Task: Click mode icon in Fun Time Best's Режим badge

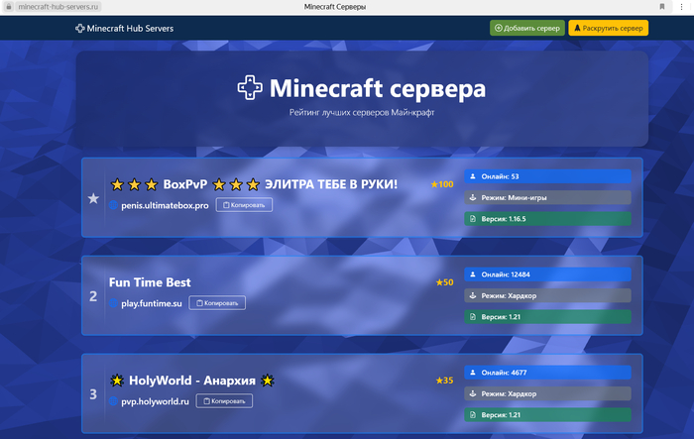Action: click(473, 295)
